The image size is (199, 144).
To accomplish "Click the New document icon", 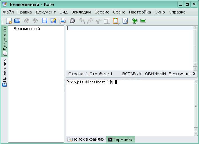I will 9,21.
